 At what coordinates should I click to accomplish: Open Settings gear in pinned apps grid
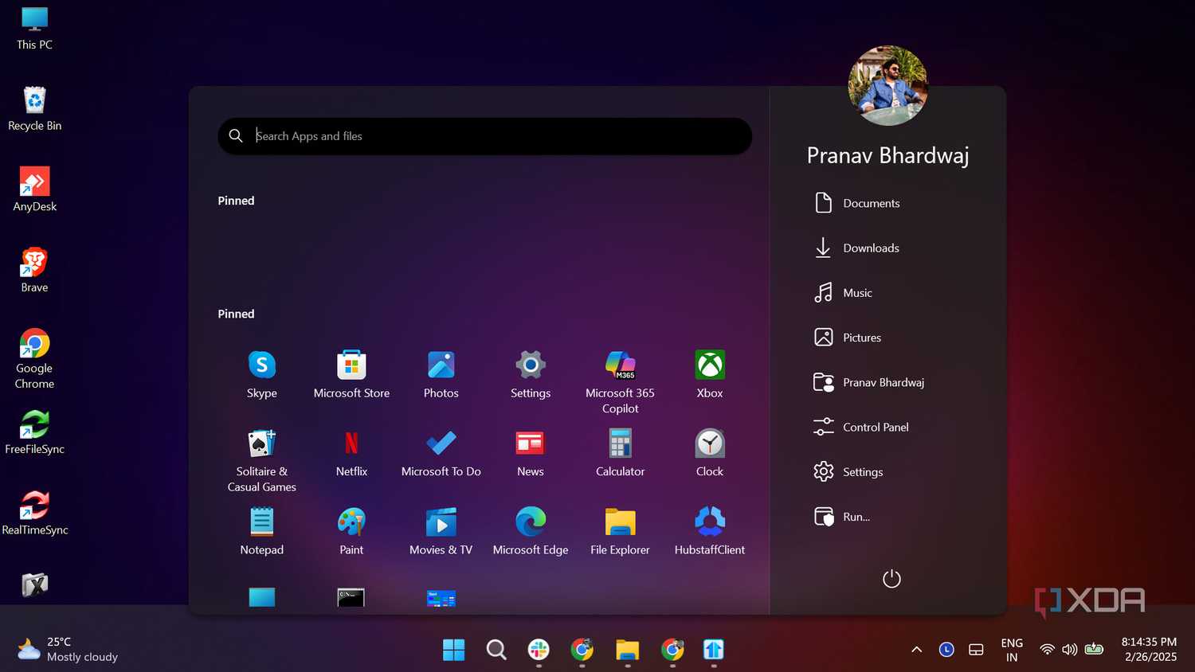point(531,374)
